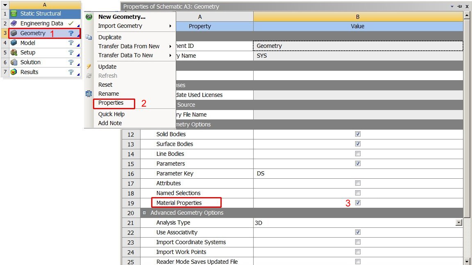Expand Transfer Data To New submenu
This screenshot has height=265, width=472.
point(170,55)
